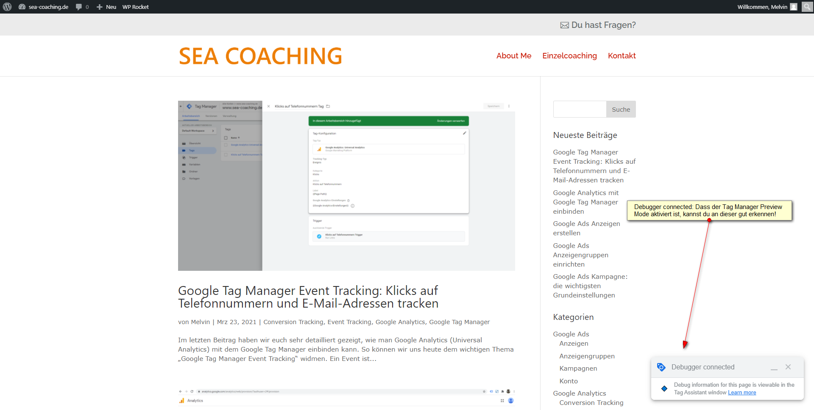Viewport: 814px width, 410px height.
Task: Click the Suche button
Action: (621, 109)
